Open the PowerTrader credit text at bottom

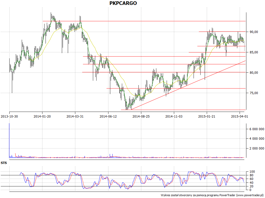pos(212,195)
